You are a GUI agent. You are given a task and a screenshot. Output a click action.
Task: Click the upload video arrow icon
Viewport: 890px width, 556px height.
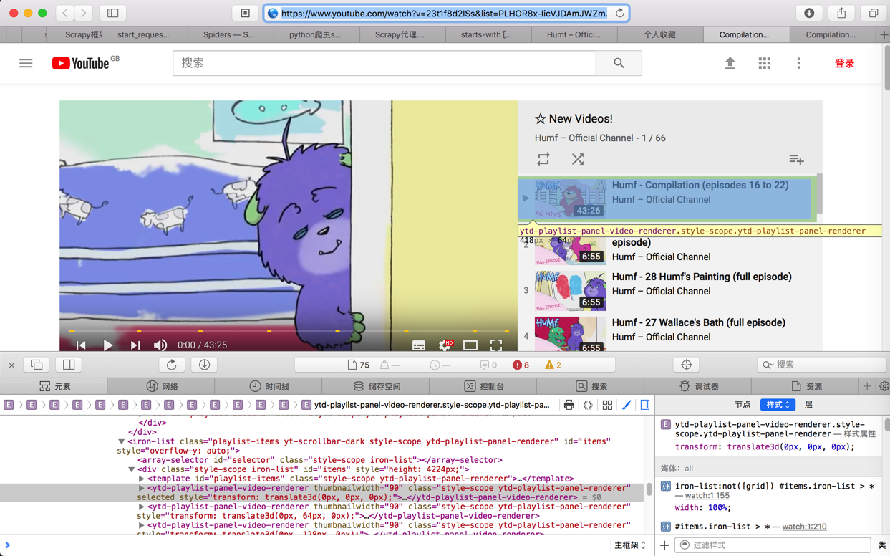(730, 63)
